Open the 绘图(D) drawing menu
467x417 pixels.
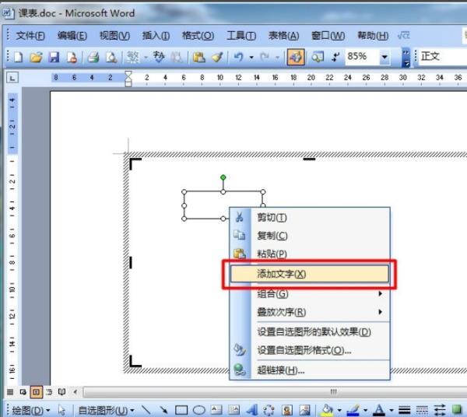(x=31, y=411)
